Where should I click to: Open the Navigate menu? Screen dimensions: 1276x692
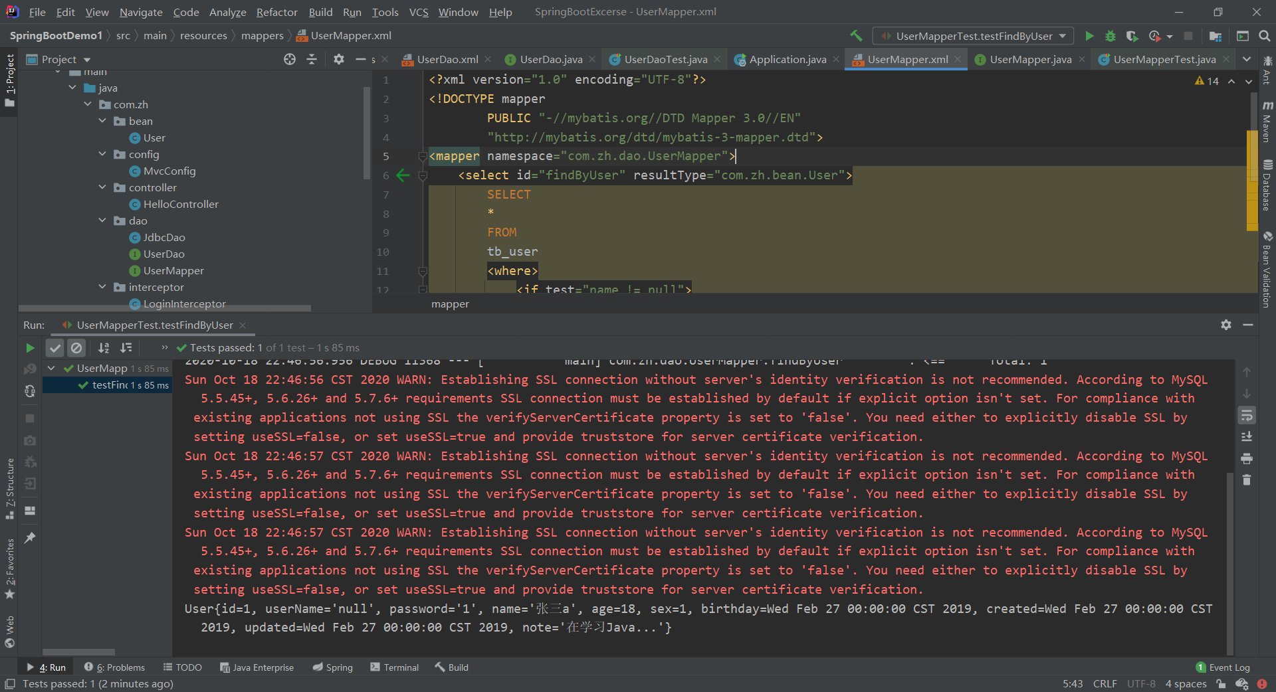pos(141,12)
